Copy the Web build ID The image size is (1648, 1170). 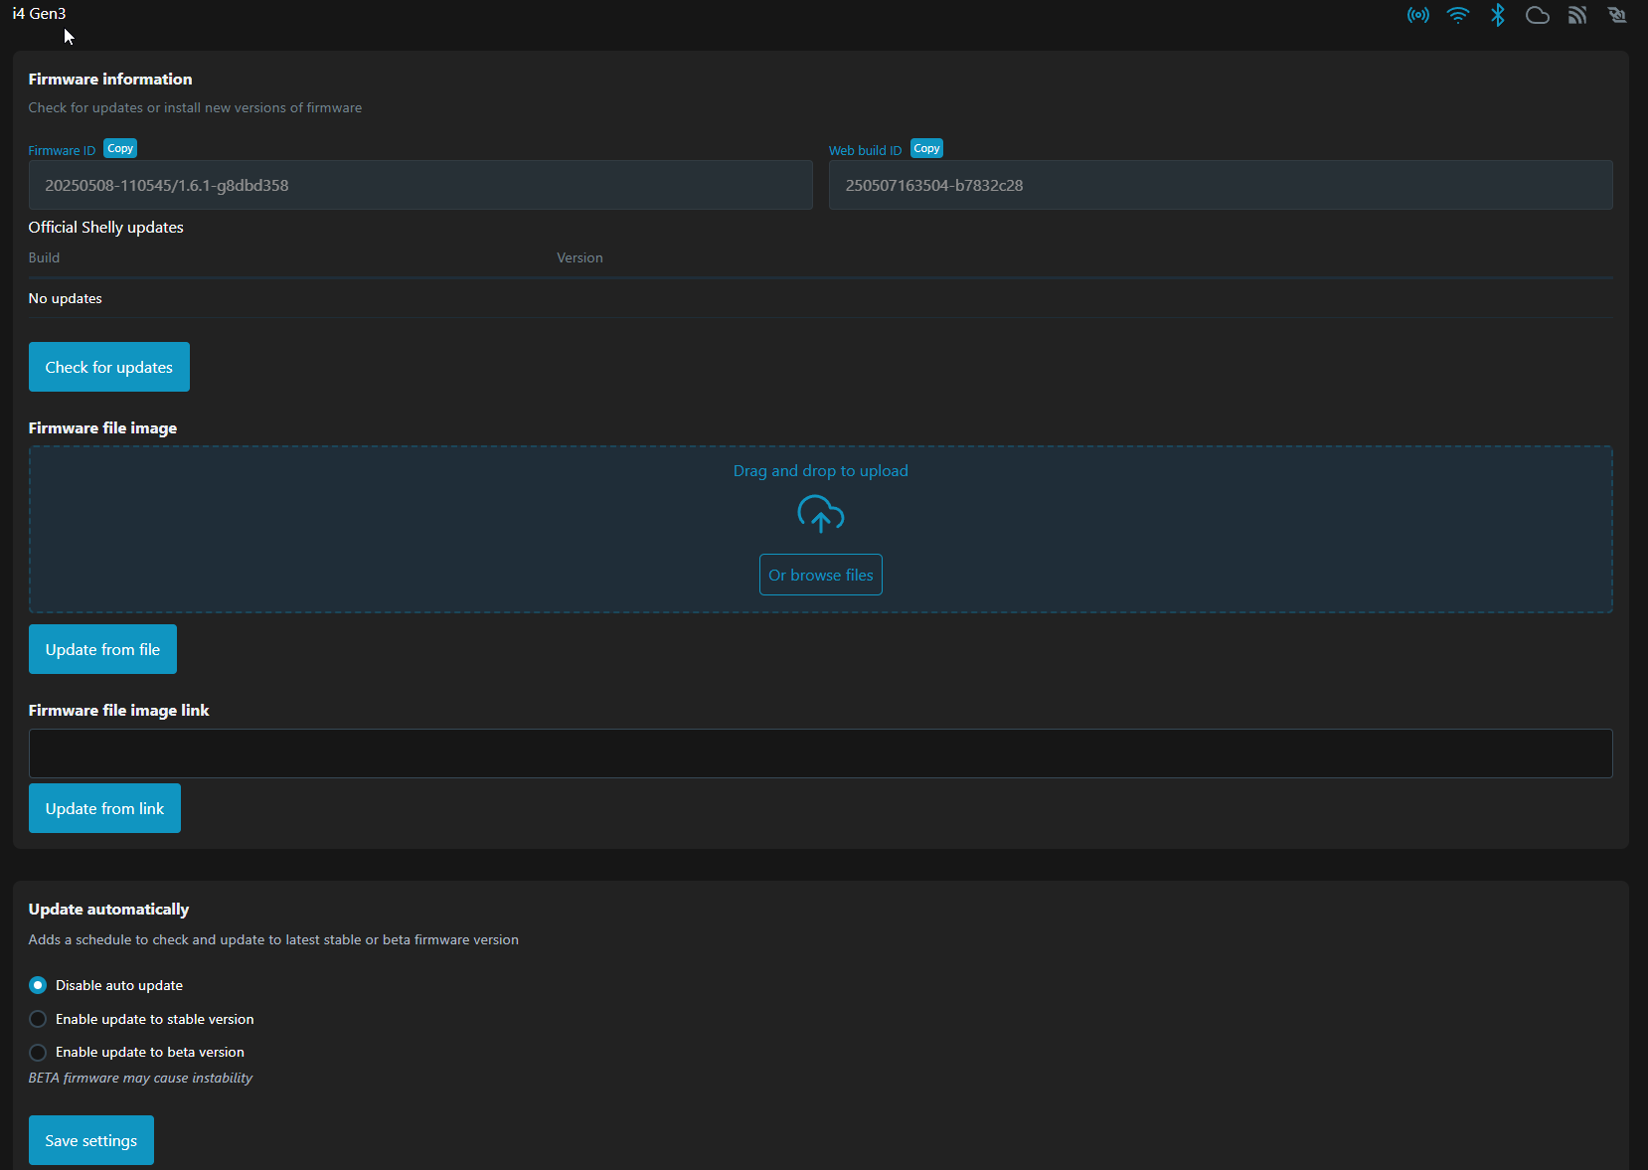pyautogui.click(x=926, y=148)
